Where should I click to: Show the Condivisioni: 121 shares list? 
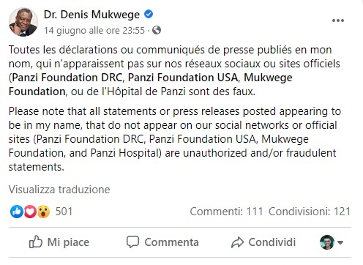point(310,212)
